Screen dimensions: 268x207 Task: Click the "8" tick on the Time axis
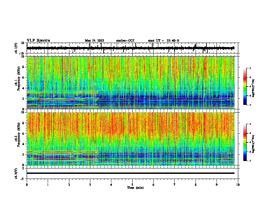(196, 185)
